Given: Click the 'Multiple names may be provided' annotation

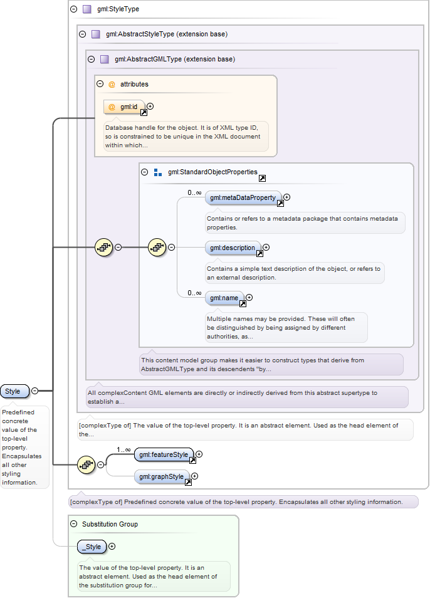Looking at the screenshot, I should 286,328.
